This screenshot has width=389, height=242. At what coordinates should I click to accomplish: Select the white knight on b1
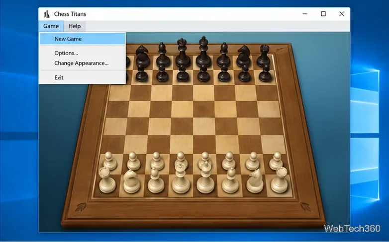tap(131, 181)
